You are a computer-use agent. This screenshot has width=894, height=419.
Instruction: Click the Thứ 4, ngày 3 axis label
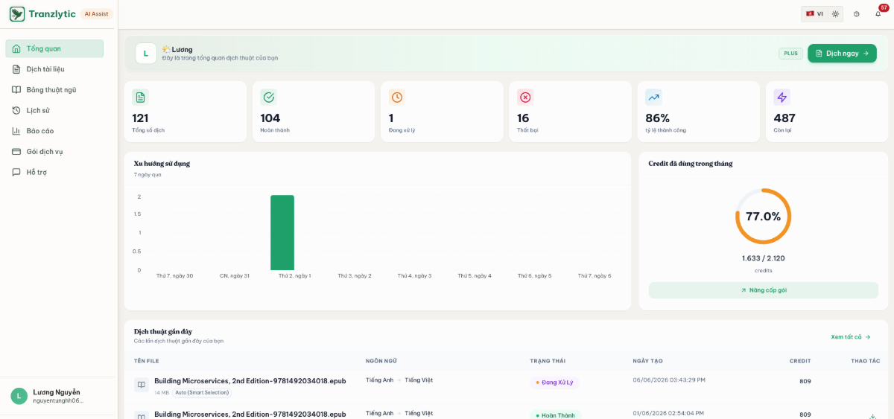pyautogui.click(x=414, y=276)
